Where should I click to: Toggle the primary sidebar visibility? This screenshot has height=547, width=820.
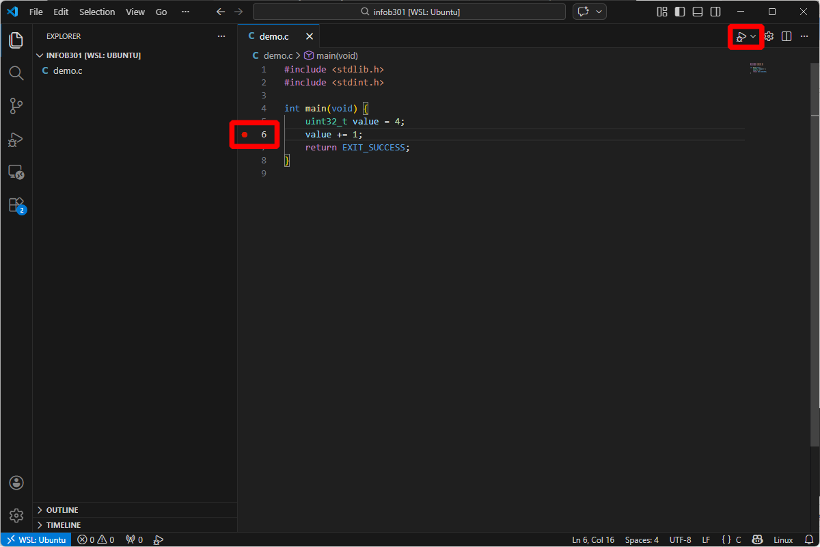[679, 12]
